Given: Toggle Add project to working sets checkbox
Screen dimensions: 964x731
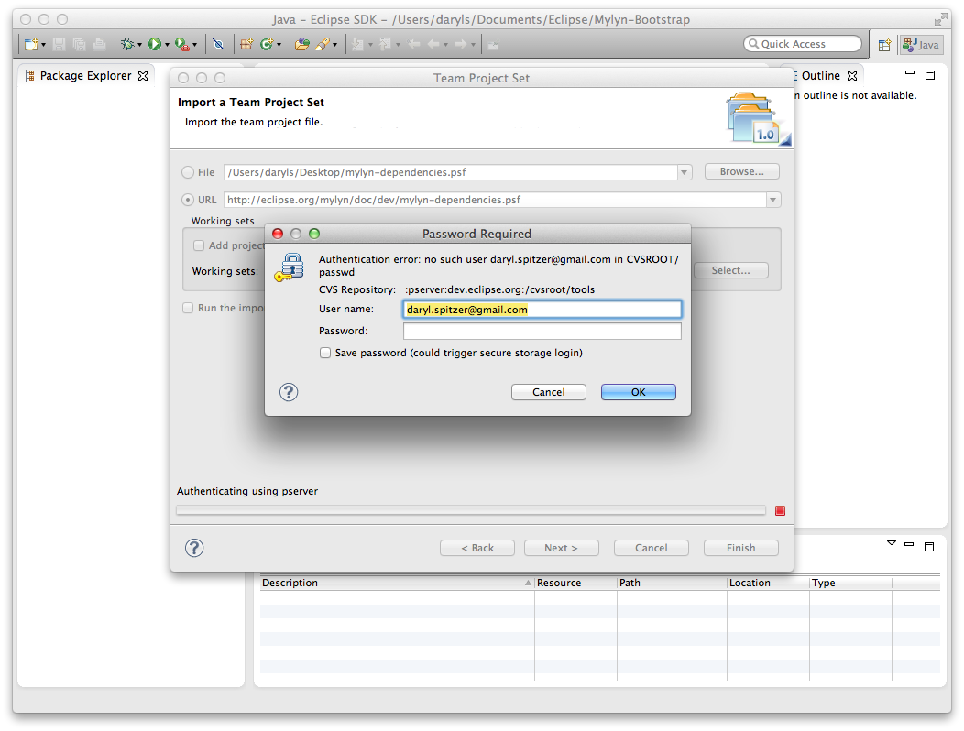Looking at the screenshot, I should (x=199, y=245).
